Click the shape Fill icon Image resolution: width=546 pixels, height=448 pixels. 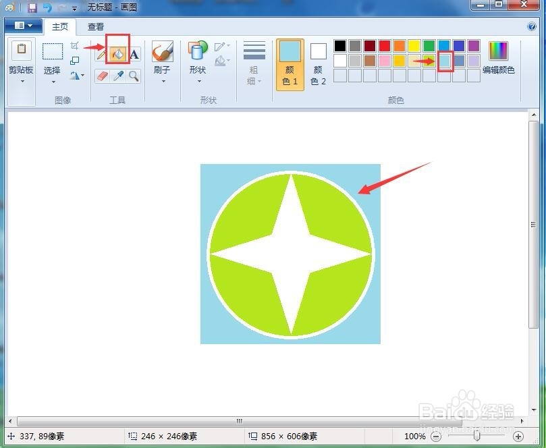[x=220, y=61]
